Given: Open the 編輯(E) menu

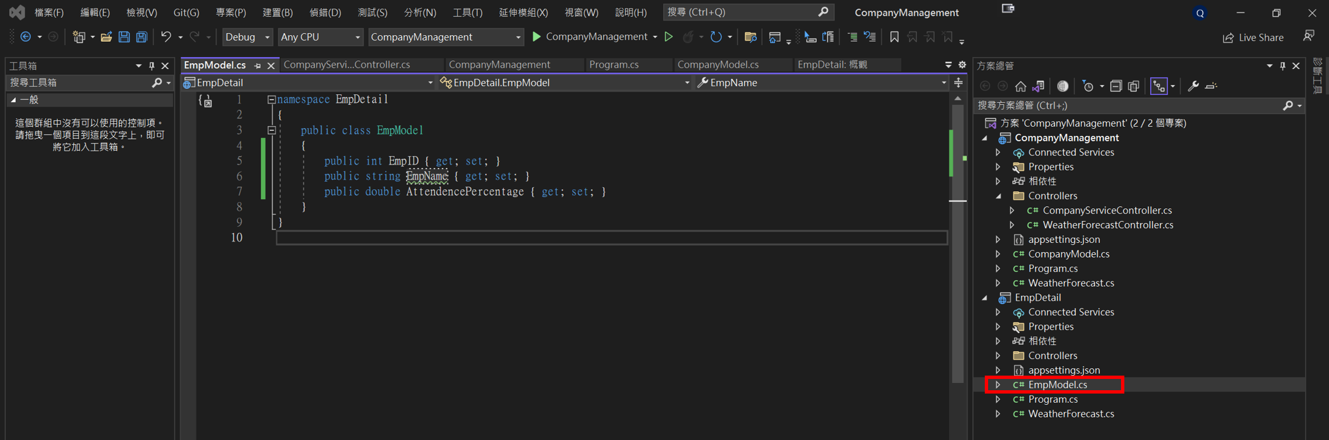Looking at the screenshot, I should 95,13.
